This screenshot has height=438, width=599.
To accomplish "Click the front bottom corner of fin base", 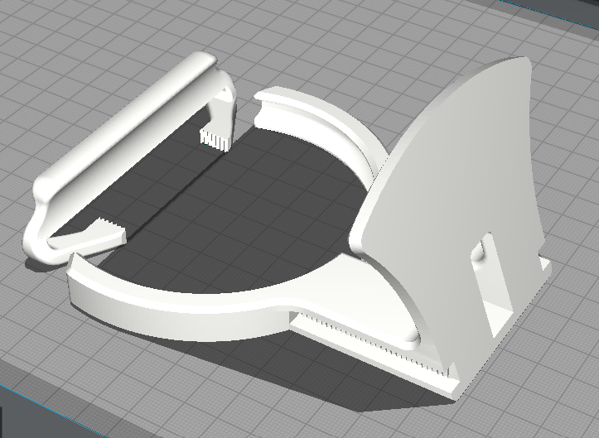I will [x=454, y=389].
